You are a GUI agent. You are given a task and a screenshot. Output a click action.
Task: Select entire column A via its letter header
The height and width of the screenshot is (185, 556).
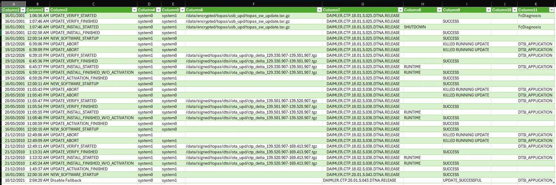[13, 4]
